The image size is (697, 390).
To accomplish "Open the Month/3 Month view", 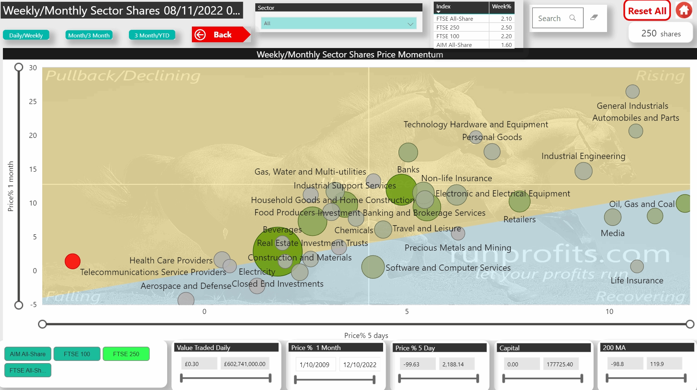I will [89, 35].
